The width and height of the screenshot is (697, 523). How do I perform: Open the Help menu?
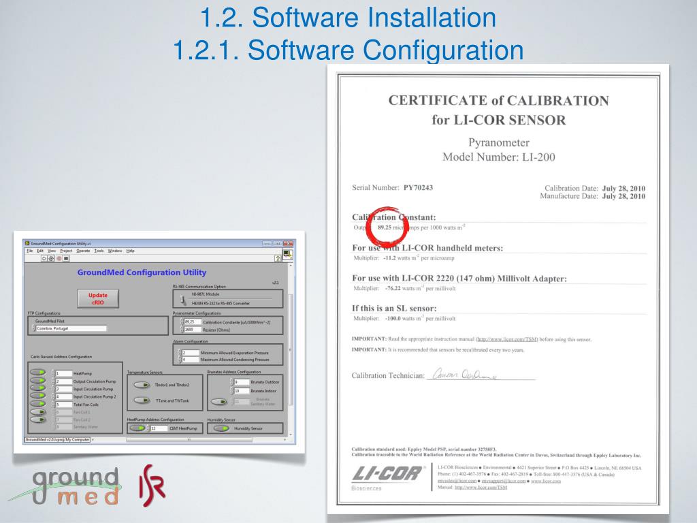tap(130, 251)
